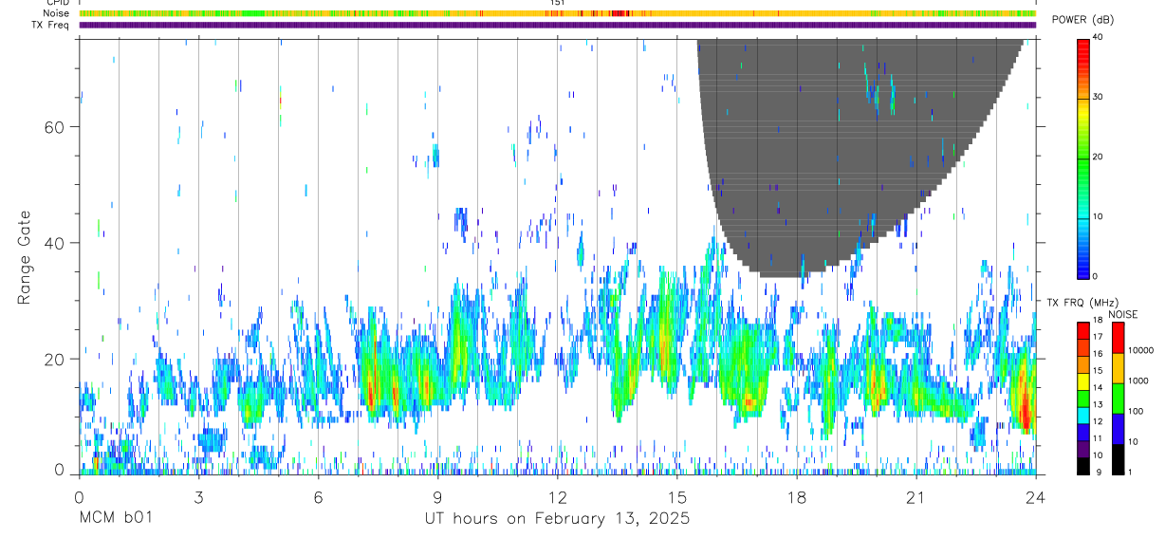The width and height of the screenshot is (1165, 538).
Task: Click the 'Range Gate' y-axis title
Action: [24, 257]
